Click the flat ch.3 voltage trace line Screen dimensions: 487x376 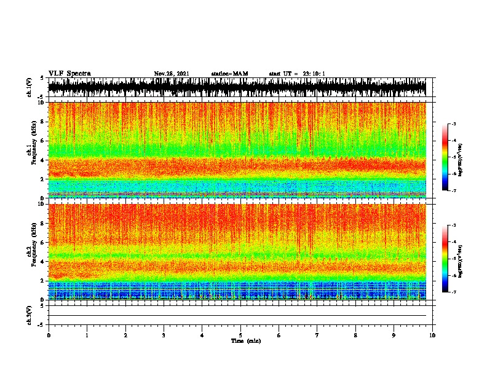coord(237,316)
